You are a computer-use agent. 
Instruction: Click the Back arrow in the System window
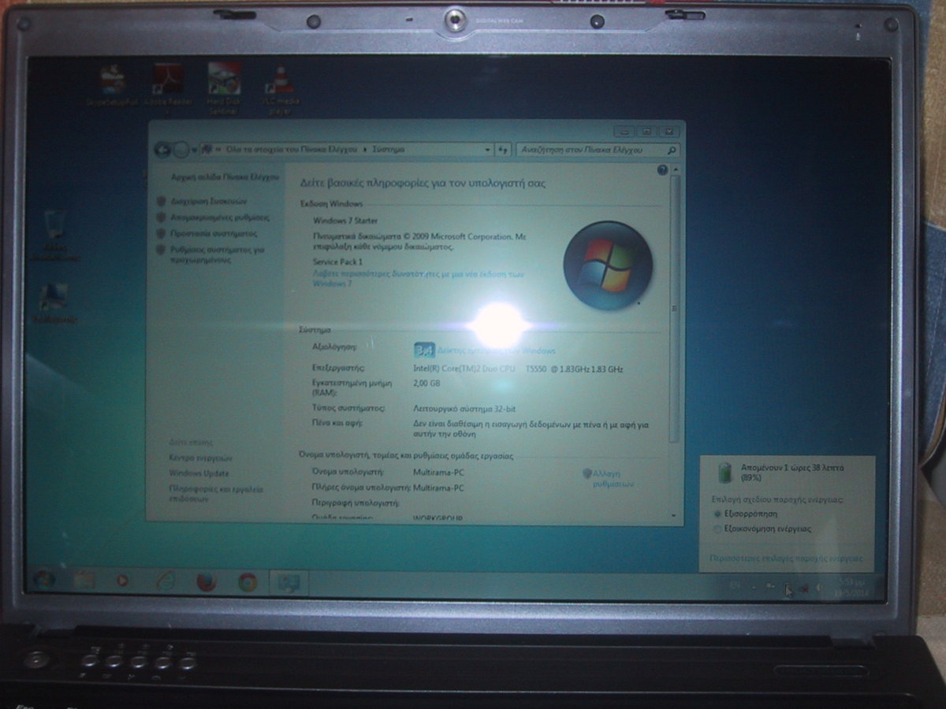tap(163, 149)
